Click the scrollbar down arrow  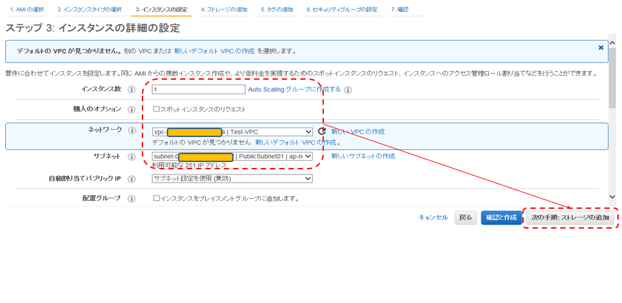[x=612, y=196]
